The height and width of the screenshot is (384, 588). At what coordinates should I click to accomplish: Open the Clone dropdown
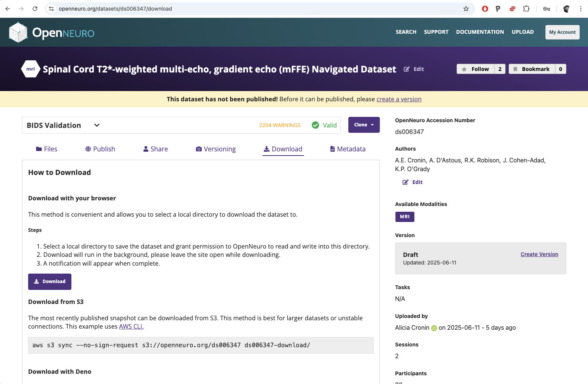tap(364, 125)
